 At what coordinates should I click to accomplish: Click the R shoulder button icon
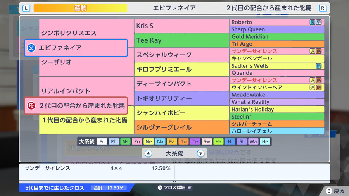tap(323, 8)
